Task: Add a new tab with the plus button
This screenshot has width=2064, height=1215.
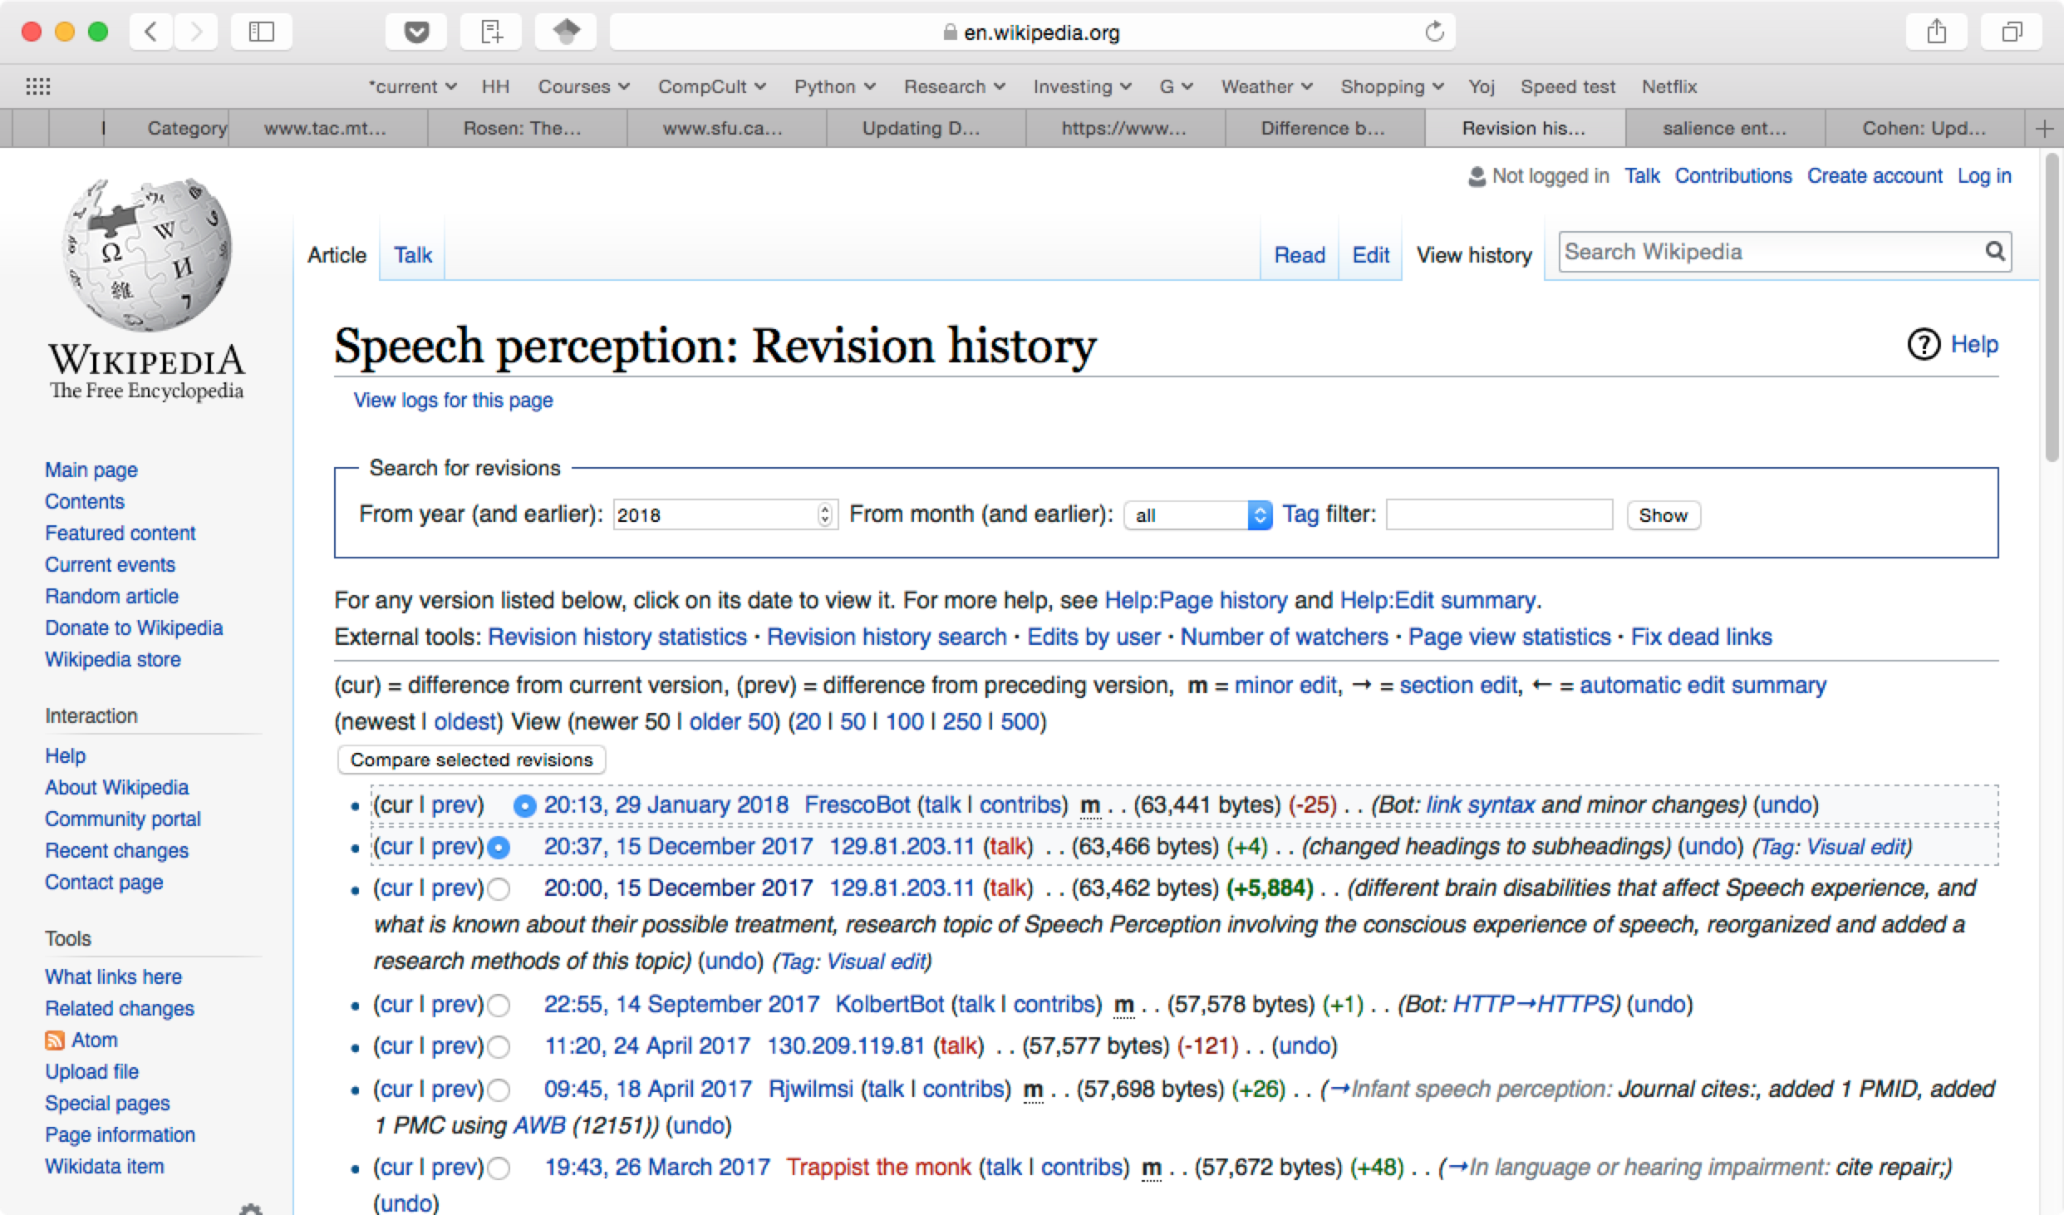Action: click(x=2045, y=129)
